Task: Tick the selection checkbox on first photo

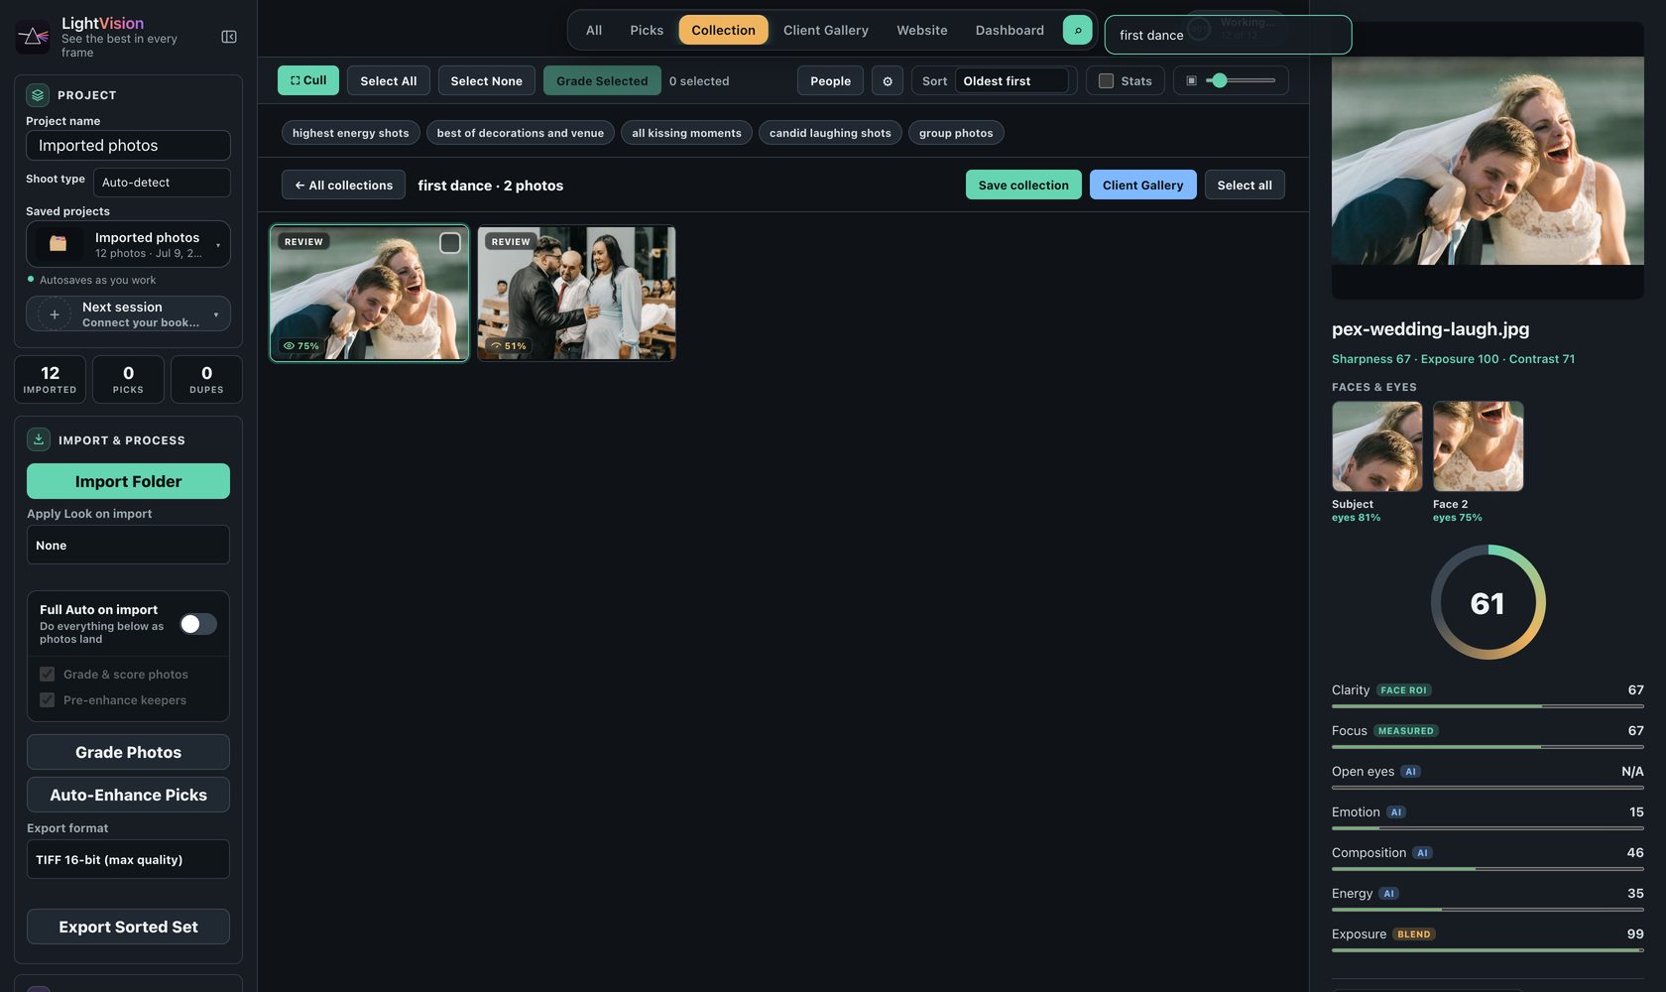Action: [x=450, y=243]
